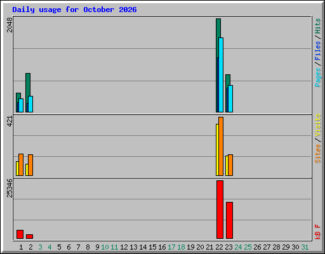Image resolution: width=325 pixels, height=254 pixels.
Task: Click the cyan pages bar for day 22
Action: tap(221, 75)
